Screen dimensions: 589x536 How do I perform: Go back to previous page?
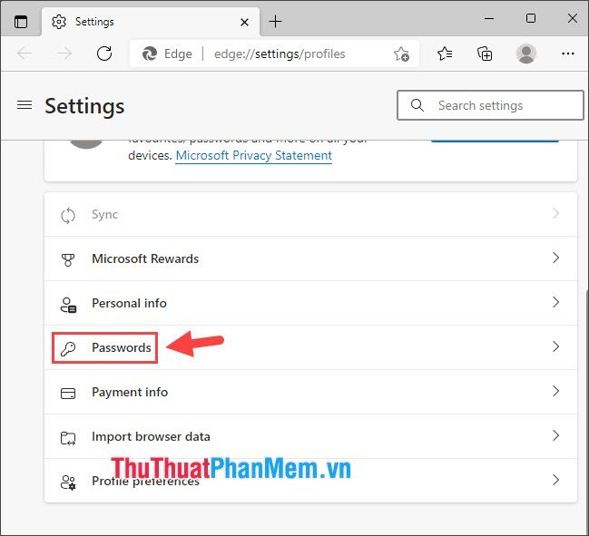pyautogui.click(x=25, y=54)
